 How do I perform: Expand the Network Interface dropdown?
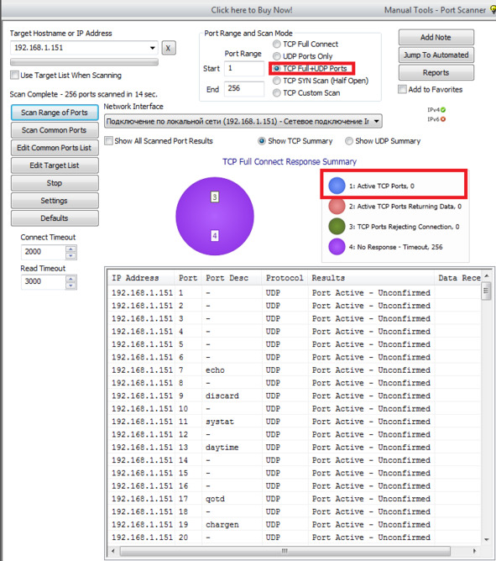(376, 121)
